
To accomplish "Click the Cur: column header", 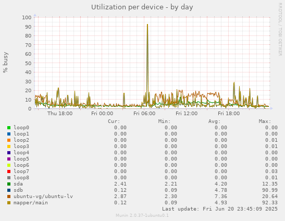I will pyautogui.click(x=114, y=121).
